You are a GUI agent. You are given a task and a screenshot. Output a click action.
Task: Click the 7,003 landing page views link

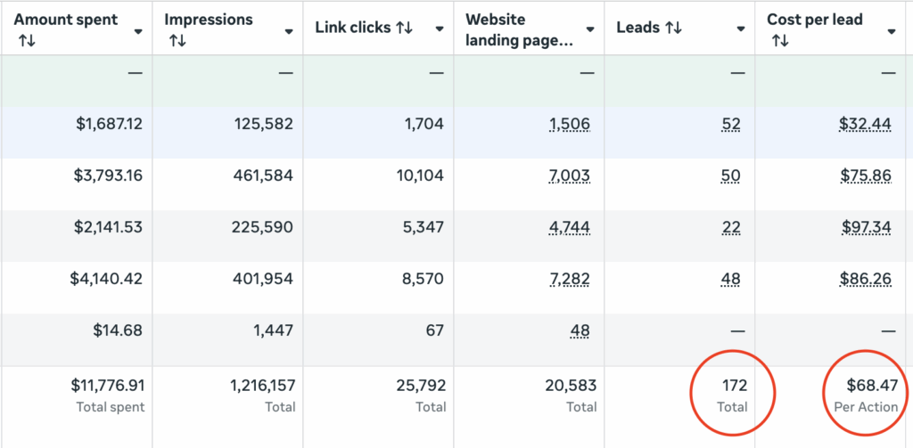coord(570,176)
